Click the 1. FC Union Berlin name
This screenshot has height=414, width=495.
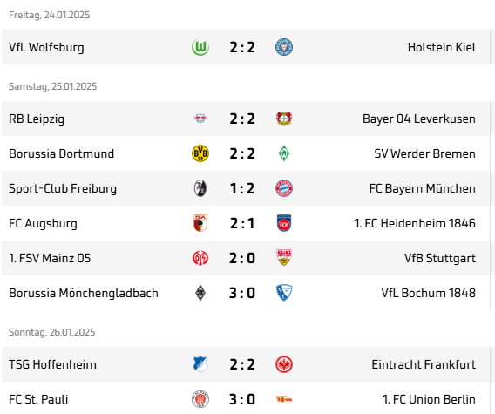429,399
